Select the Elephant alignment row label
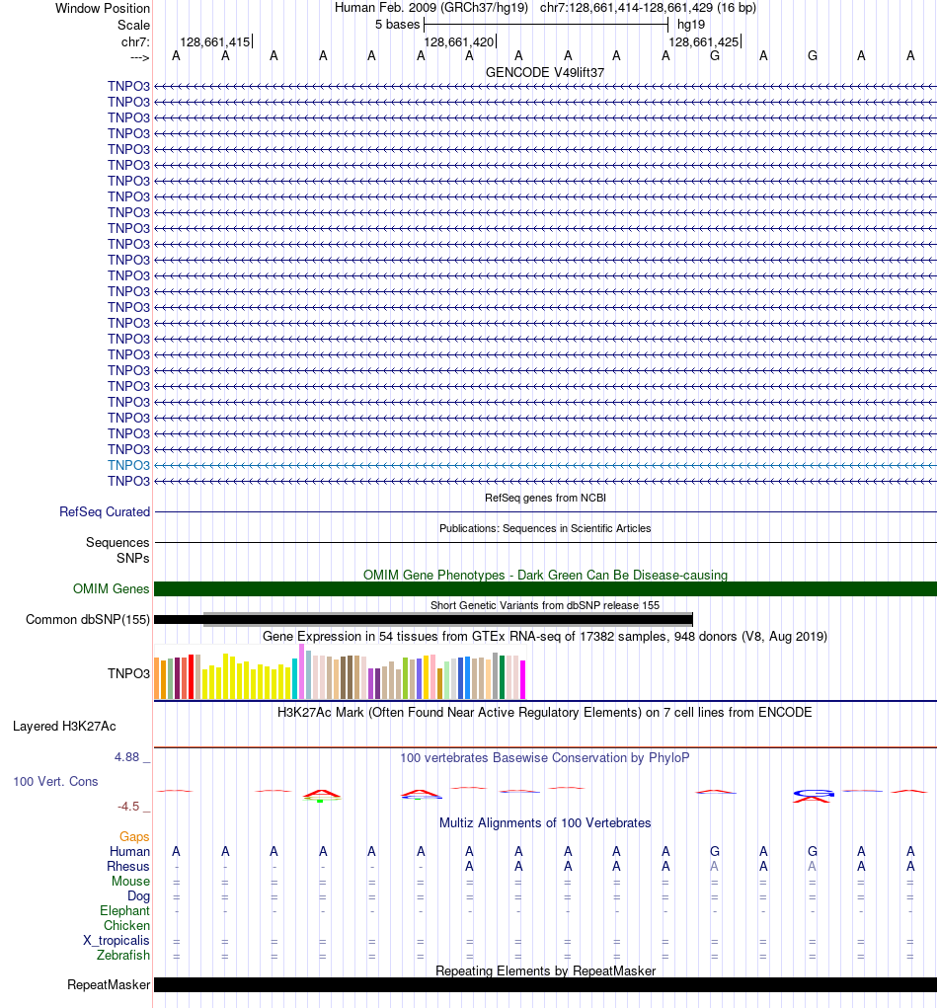This screenshot has height=1008, width=938. pyautogui.click(x=124, y=910)
